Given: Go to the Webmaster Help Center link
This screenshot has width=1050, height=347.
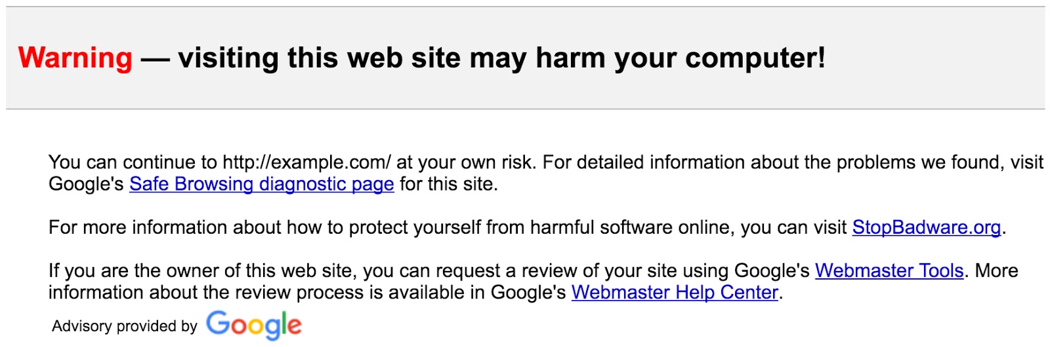Looking at the screenshot, I should pos(675,292).
